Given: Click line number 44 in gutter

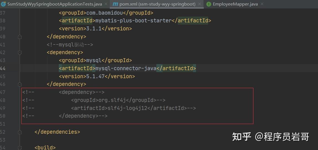Looking at the screenshot, I should pos(3,68).
